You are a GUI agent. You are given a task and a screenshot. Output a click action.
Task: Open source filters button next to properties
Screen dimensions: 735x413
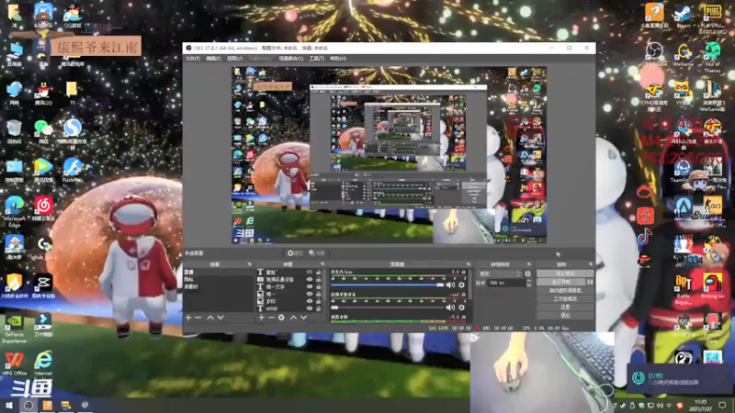point(317,253)
